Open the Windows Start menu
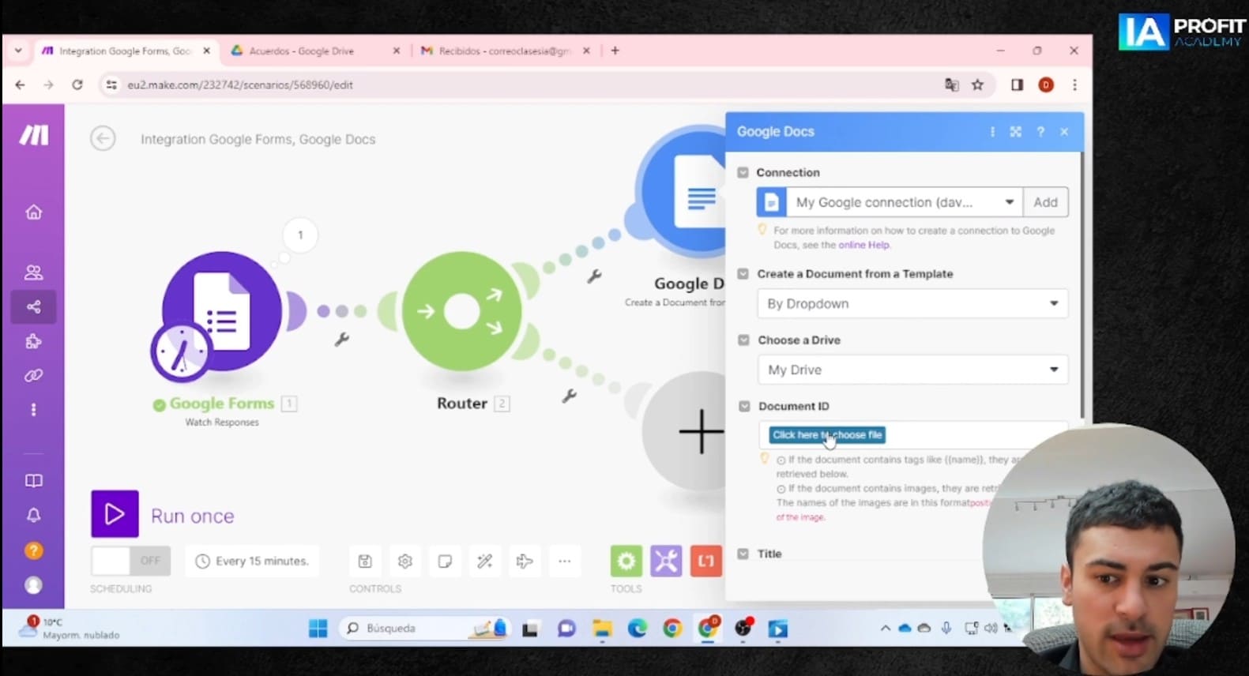Screen dimensions: 1249x676 click(318, 628)
